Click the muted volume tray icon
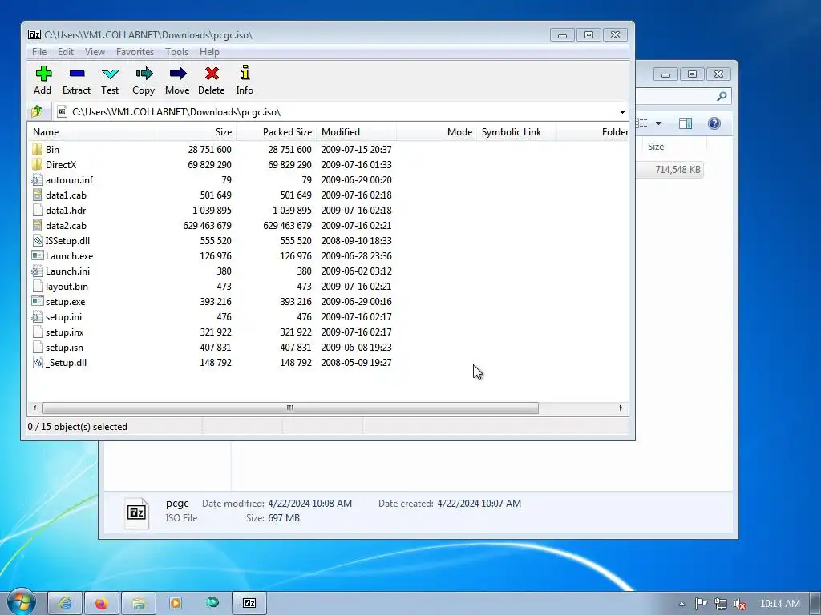Viewport: 821px width, 615px height. pos(740,604)
